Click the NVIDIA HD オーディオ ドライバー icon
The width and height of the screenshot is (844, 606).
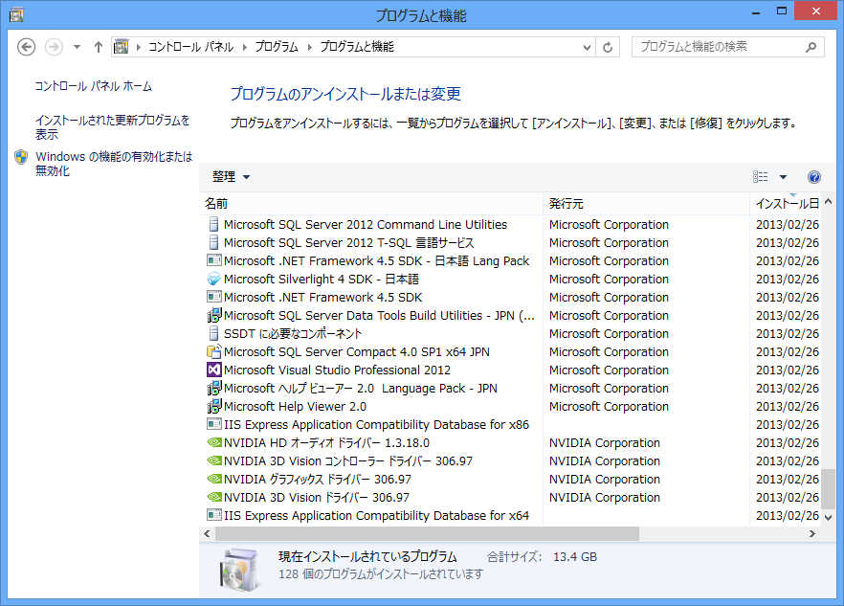pos(214,443)
